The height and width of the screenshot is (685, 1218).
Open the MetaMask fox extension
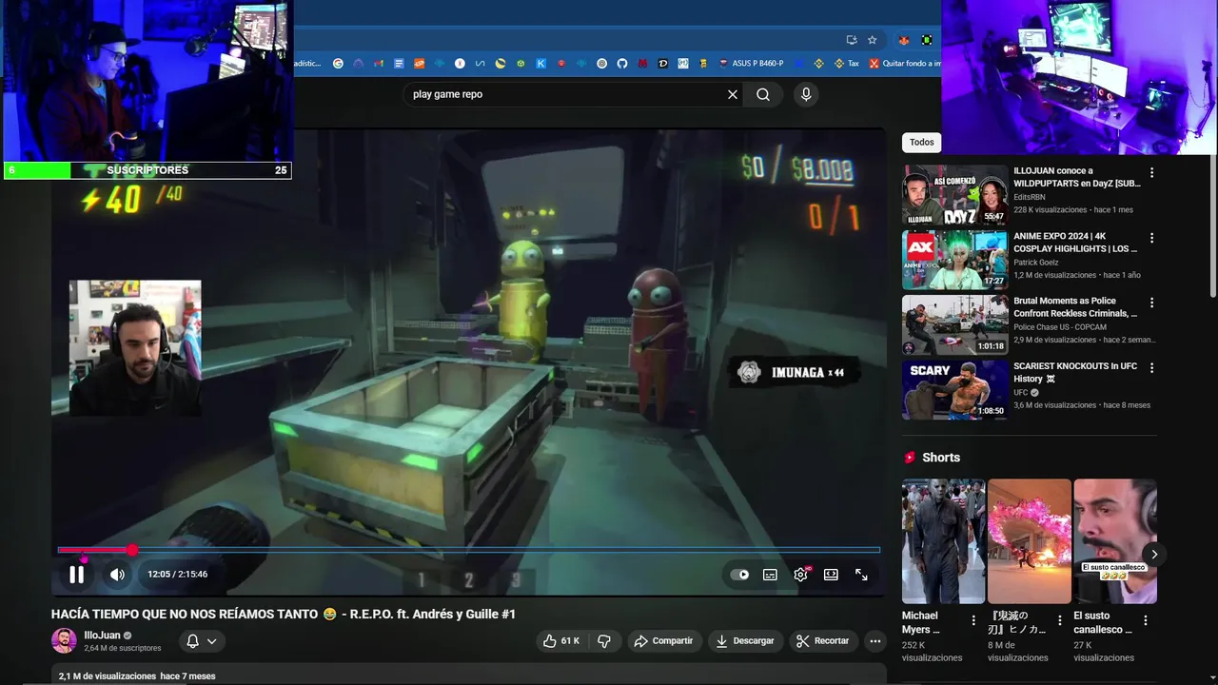[x=903, y=40]
